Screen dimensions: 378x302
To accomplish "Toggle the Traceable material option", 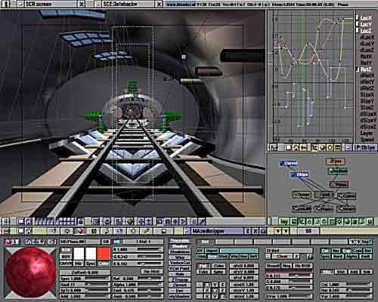I will click(179, 241).
